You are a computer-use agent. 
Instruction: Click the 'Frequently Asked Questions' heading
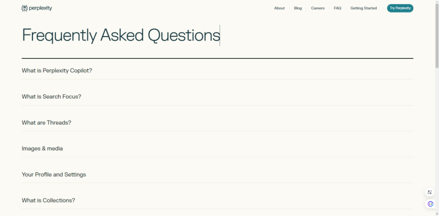tap(121, 35)
